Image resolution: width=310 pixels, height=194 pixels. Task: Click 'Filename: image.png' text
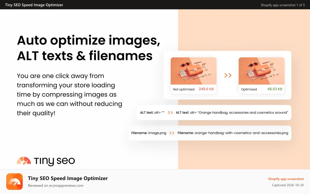pyautogui.click(x=149, y=133)
